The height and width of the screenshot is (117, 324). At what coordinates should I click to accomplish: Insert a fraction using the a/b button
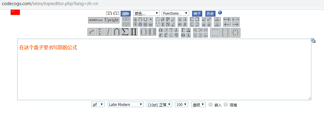click(x=100, y=32)
